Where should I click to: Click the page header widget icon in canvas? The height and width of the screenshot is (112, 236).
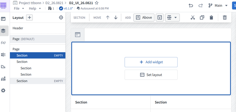(x=78, y=35)
